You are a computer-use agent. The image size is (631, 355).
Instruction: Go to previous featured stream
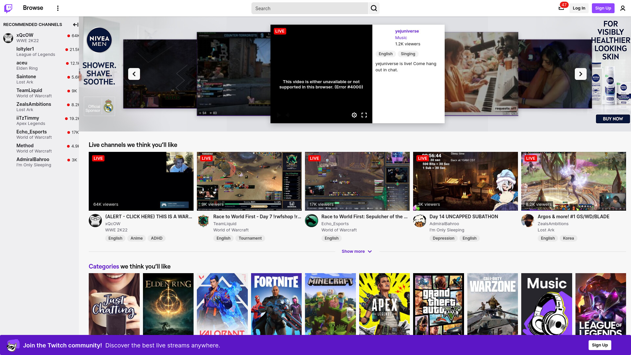tap(134, 74)
